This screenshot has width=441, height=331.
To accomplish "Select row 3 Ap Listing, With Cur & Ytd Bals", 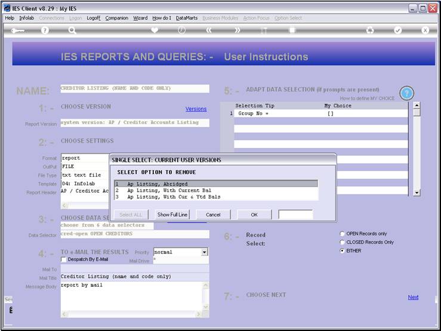I will click(x=216, y=197).
